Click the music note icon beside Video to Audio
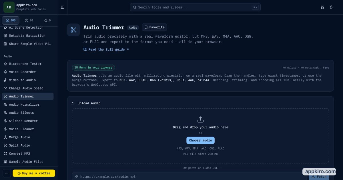 point(5,80)
